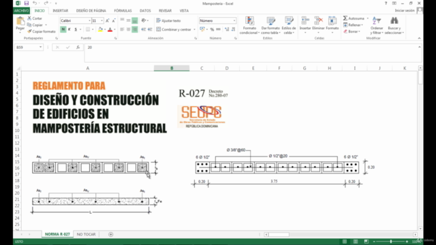Click the increase indent icon
436x245 pixels.
click(150, 29)
